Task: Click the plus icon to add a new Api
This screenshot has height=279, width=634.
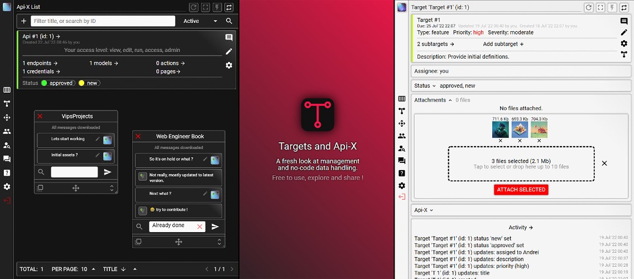Action: [x=23, y=21]
